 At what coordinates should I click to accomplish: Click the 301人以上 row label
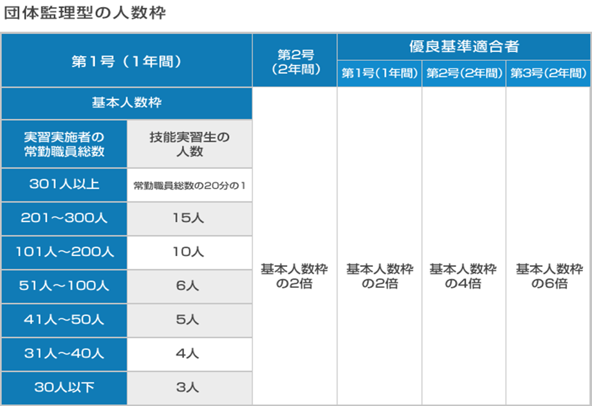pos(64,185)
